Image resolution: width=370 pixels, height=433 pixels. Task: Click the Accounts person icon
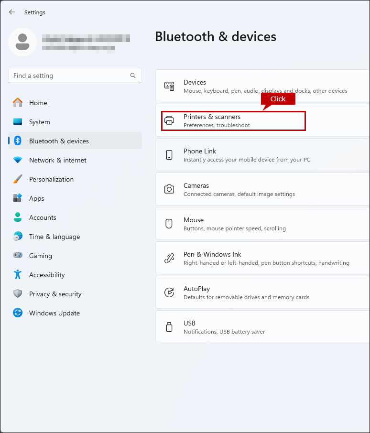[x=18, y=217]
